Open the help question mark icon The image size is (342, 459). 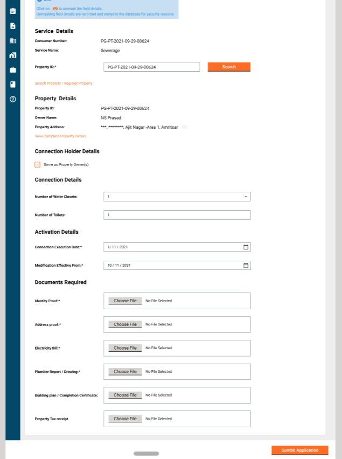coord(13,99)
